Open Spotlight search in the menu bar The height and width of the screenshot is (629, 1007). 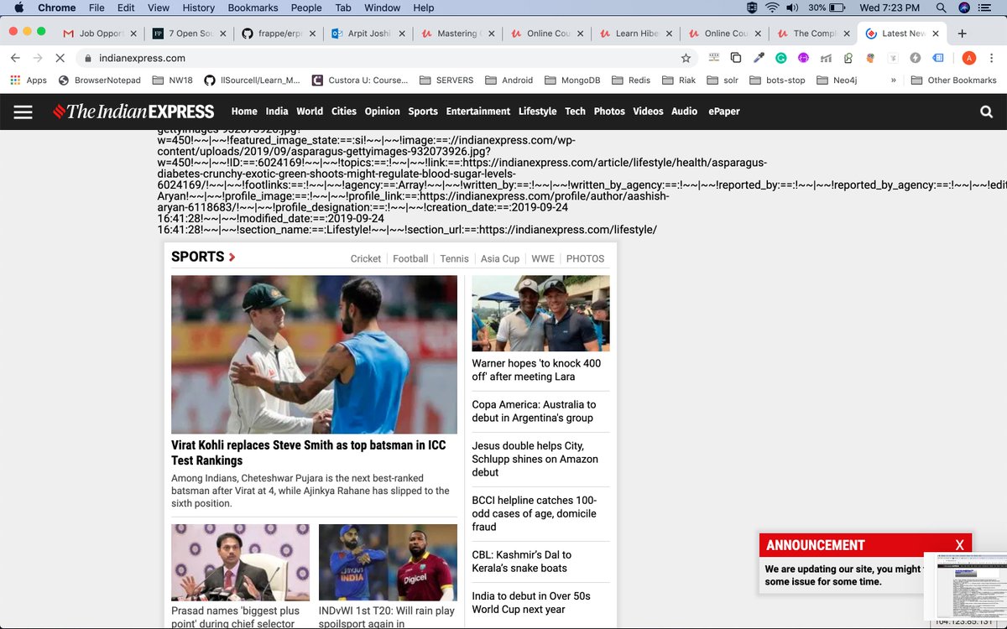click(x=941, y=8)
